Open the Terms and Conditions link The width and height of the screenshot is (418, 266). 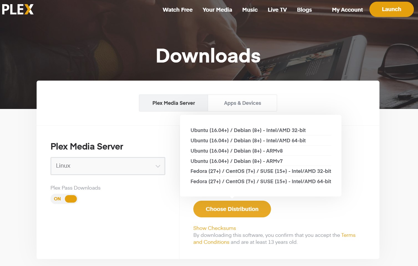tap(348, 235)
